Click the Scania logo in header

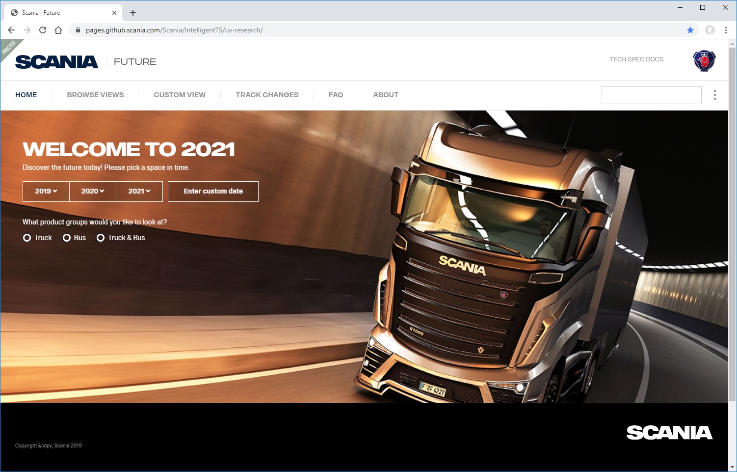57,62
